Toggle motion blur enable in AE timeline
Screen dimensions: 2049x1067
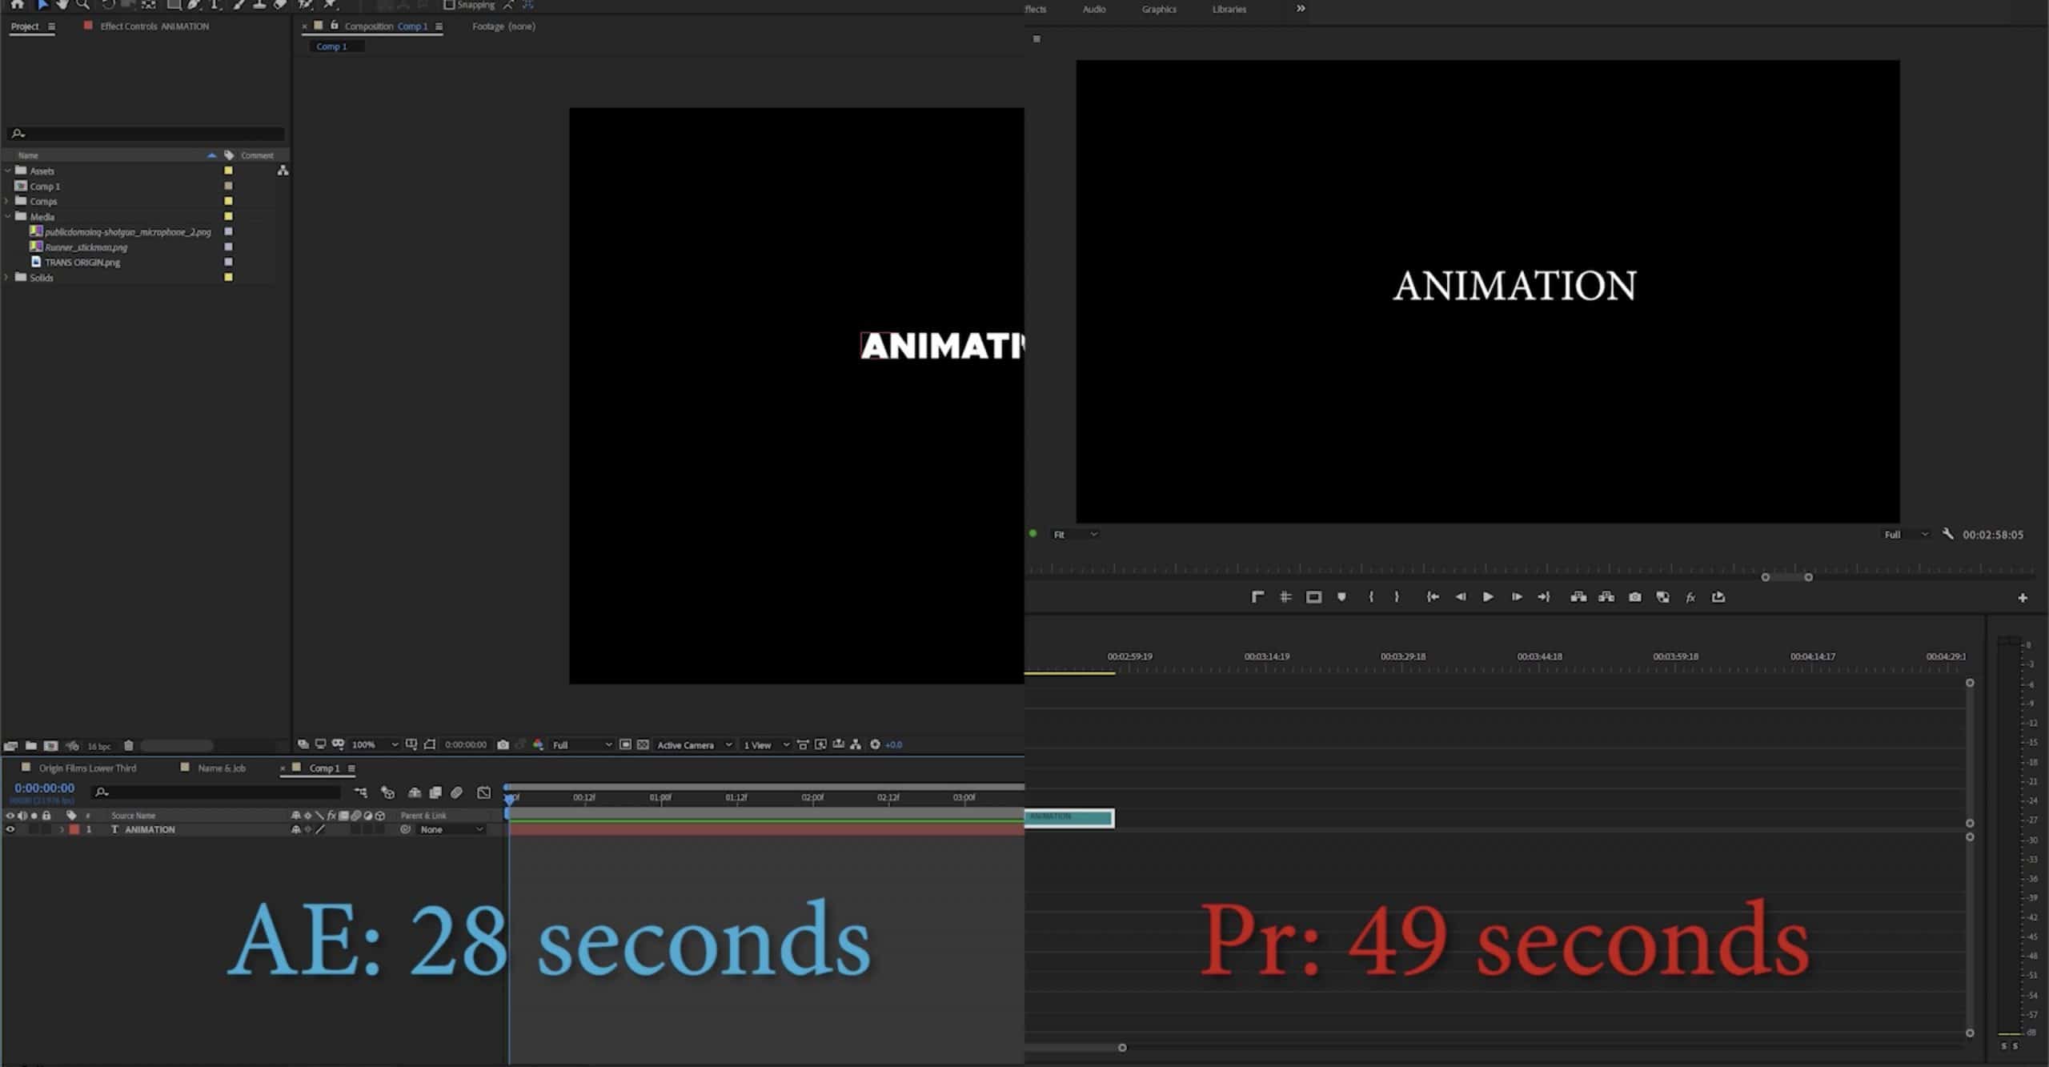[x=456, y=792]
